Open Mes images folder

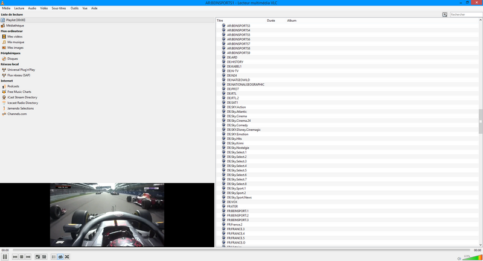[16, 48]
